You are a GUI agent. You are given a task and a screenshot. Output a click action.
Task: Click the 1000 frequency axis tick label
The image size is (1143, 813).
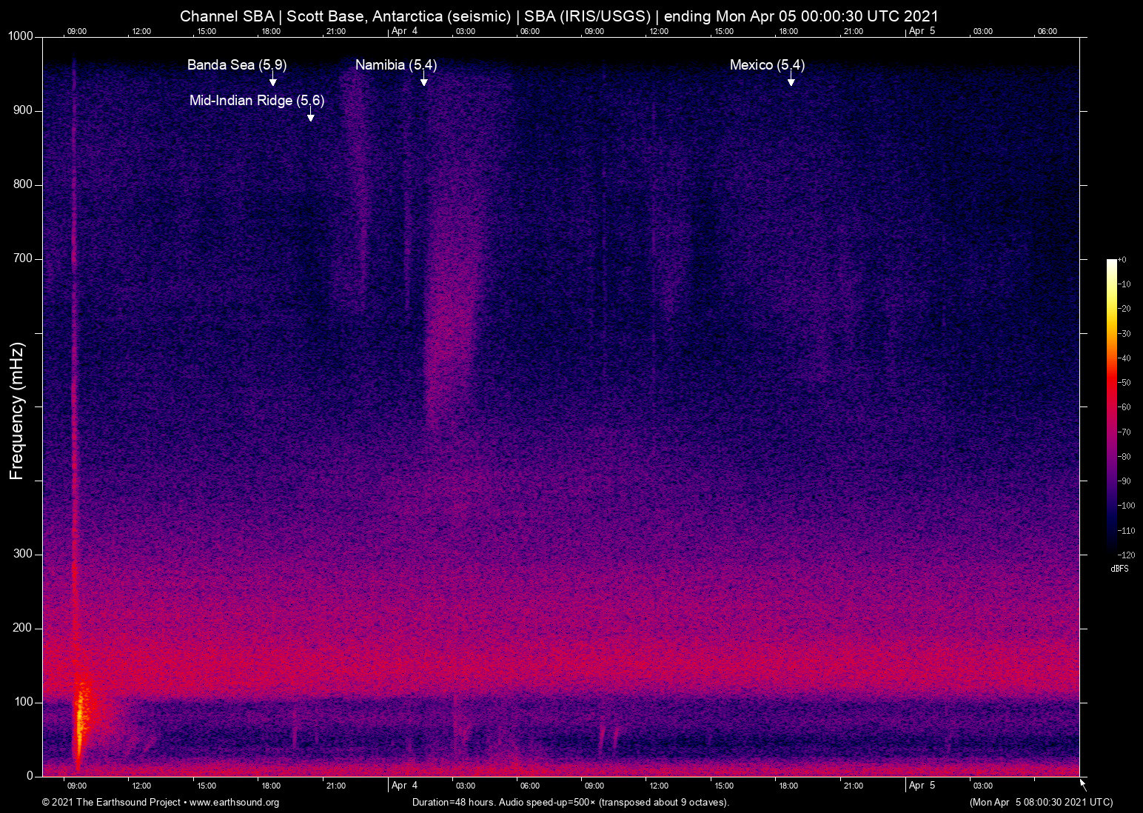tap(22, 35)
